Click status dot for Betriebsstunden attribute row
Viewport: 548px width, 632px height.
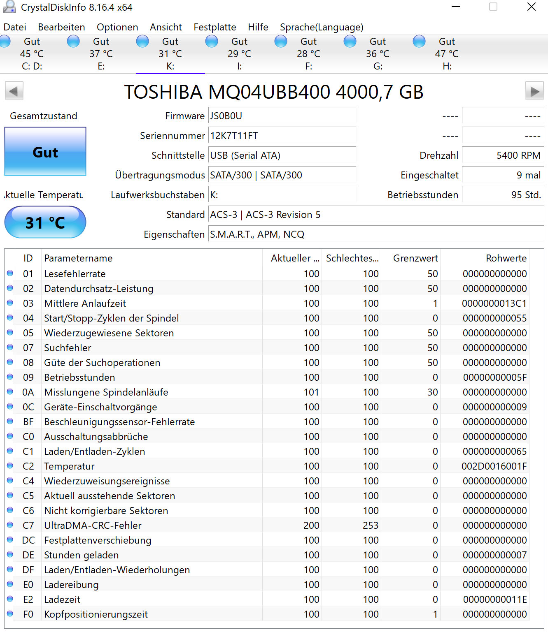click(10, 377)
